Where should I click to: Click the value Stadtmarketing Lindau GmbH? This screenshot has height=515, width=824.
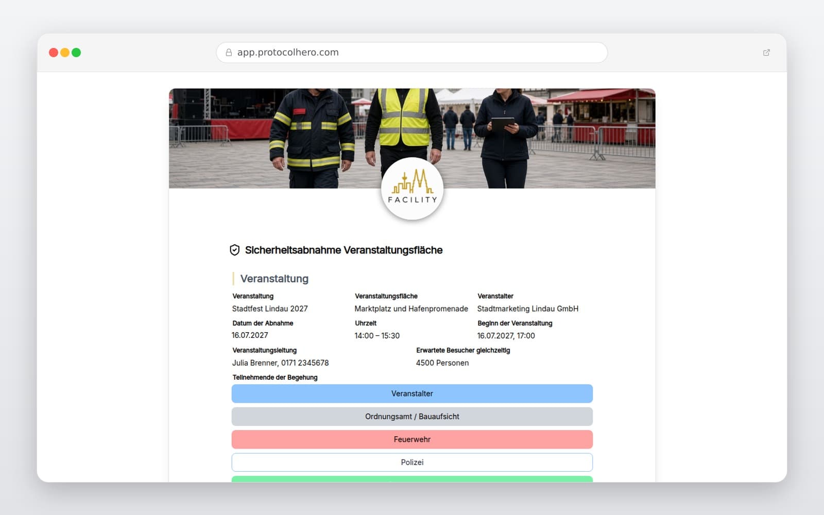[x=528, y=308]
